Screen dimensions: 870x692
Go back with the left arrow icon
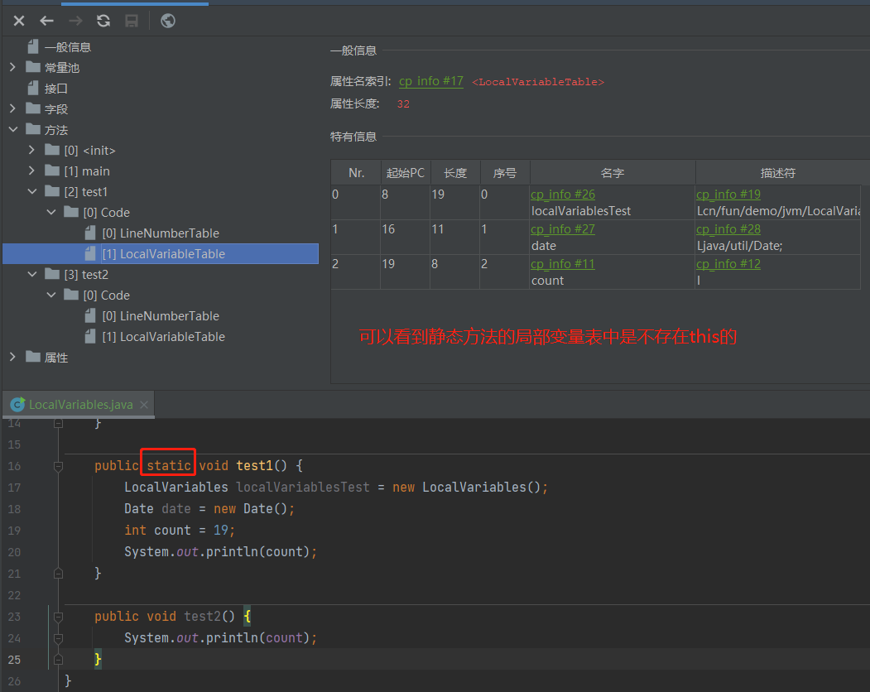click(46, 21)
